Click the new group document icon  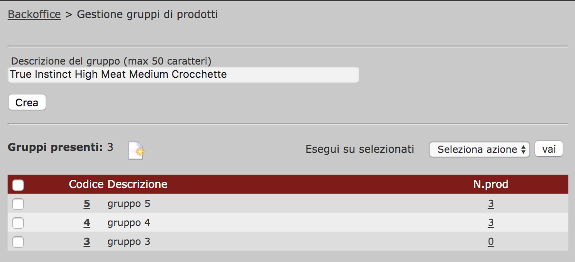click(x=136, y=150)
